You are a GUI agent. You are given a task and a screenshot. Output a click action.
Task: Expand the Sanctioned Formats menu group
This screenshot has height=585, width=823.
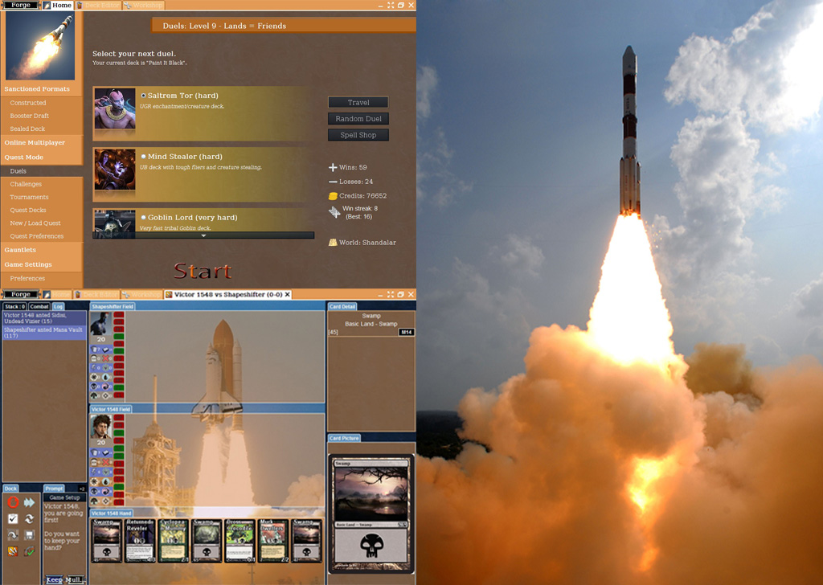37,89
